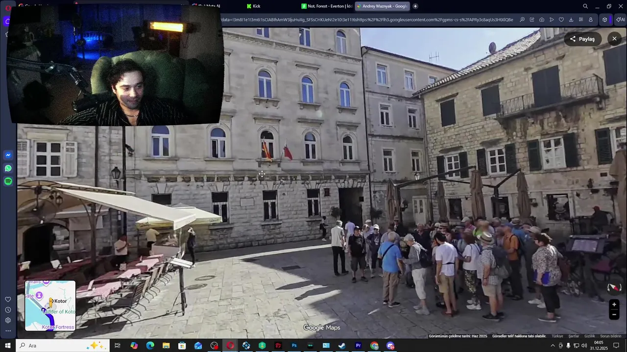This screenshot has width=627, height=352.
Task: Take a snapshot with the camera icon
Action: tap(542, 20)
